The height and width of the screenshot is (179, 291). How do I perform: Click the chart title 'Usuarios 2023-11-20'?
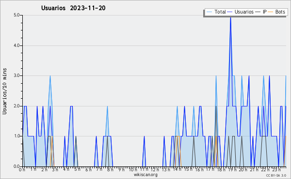pos(73,8)
